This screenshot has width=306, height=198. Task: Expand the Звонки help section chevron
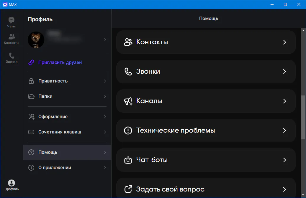click(284, 72)
